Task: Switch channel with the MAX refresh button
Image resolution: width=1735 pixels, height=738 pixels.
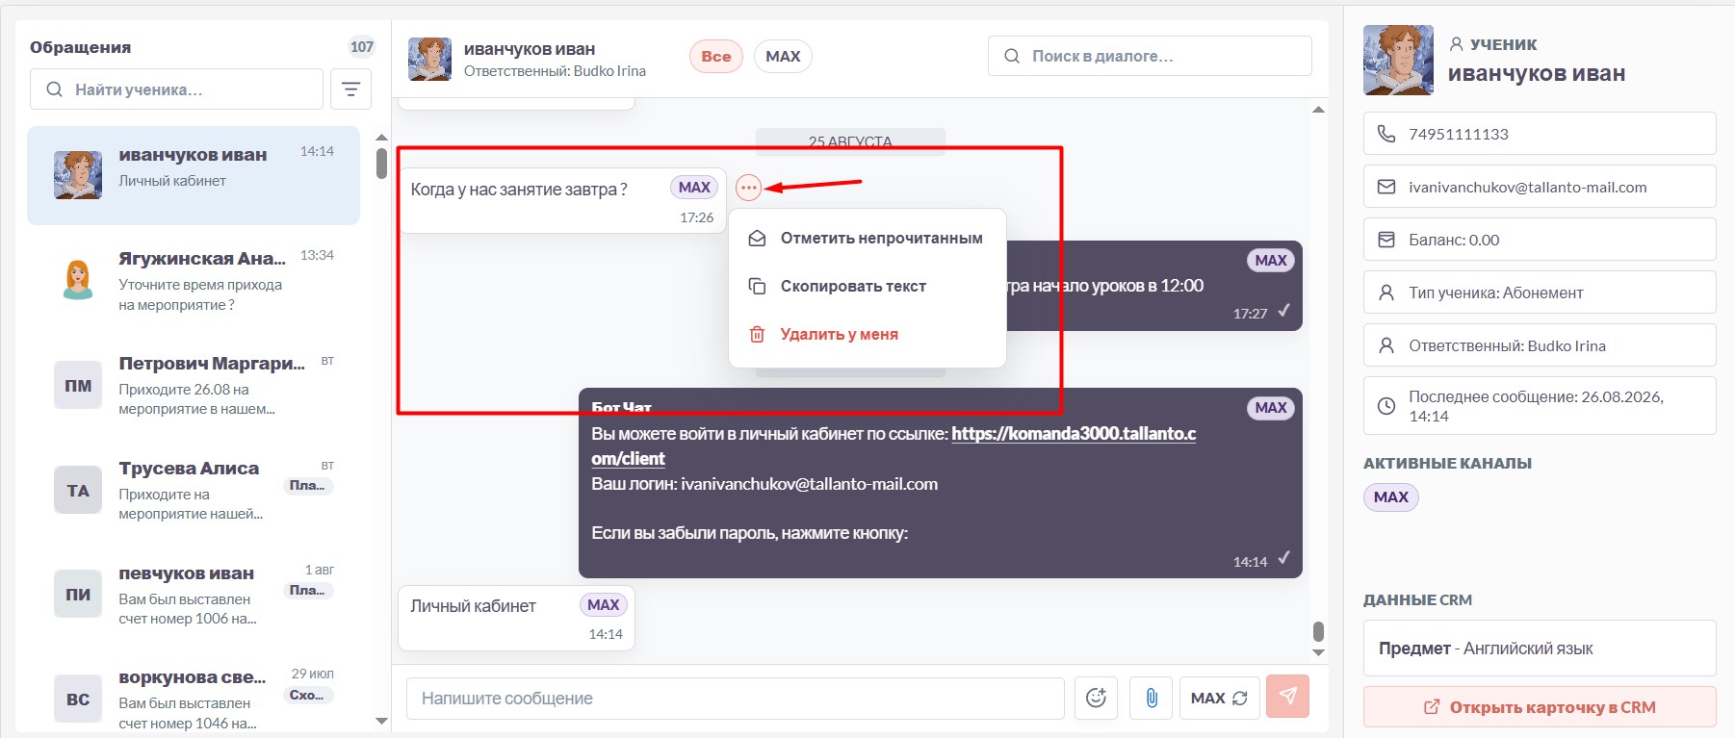Action: 1219,698
